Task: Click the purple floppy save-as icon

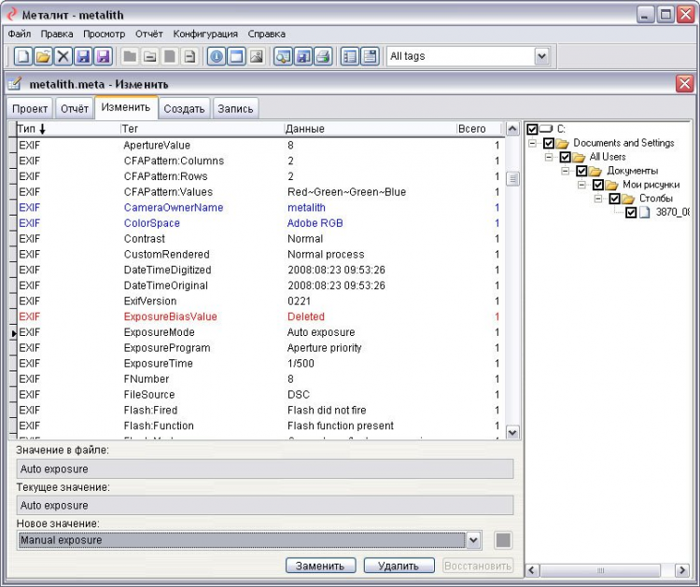Action: click(x=104, y=57)
